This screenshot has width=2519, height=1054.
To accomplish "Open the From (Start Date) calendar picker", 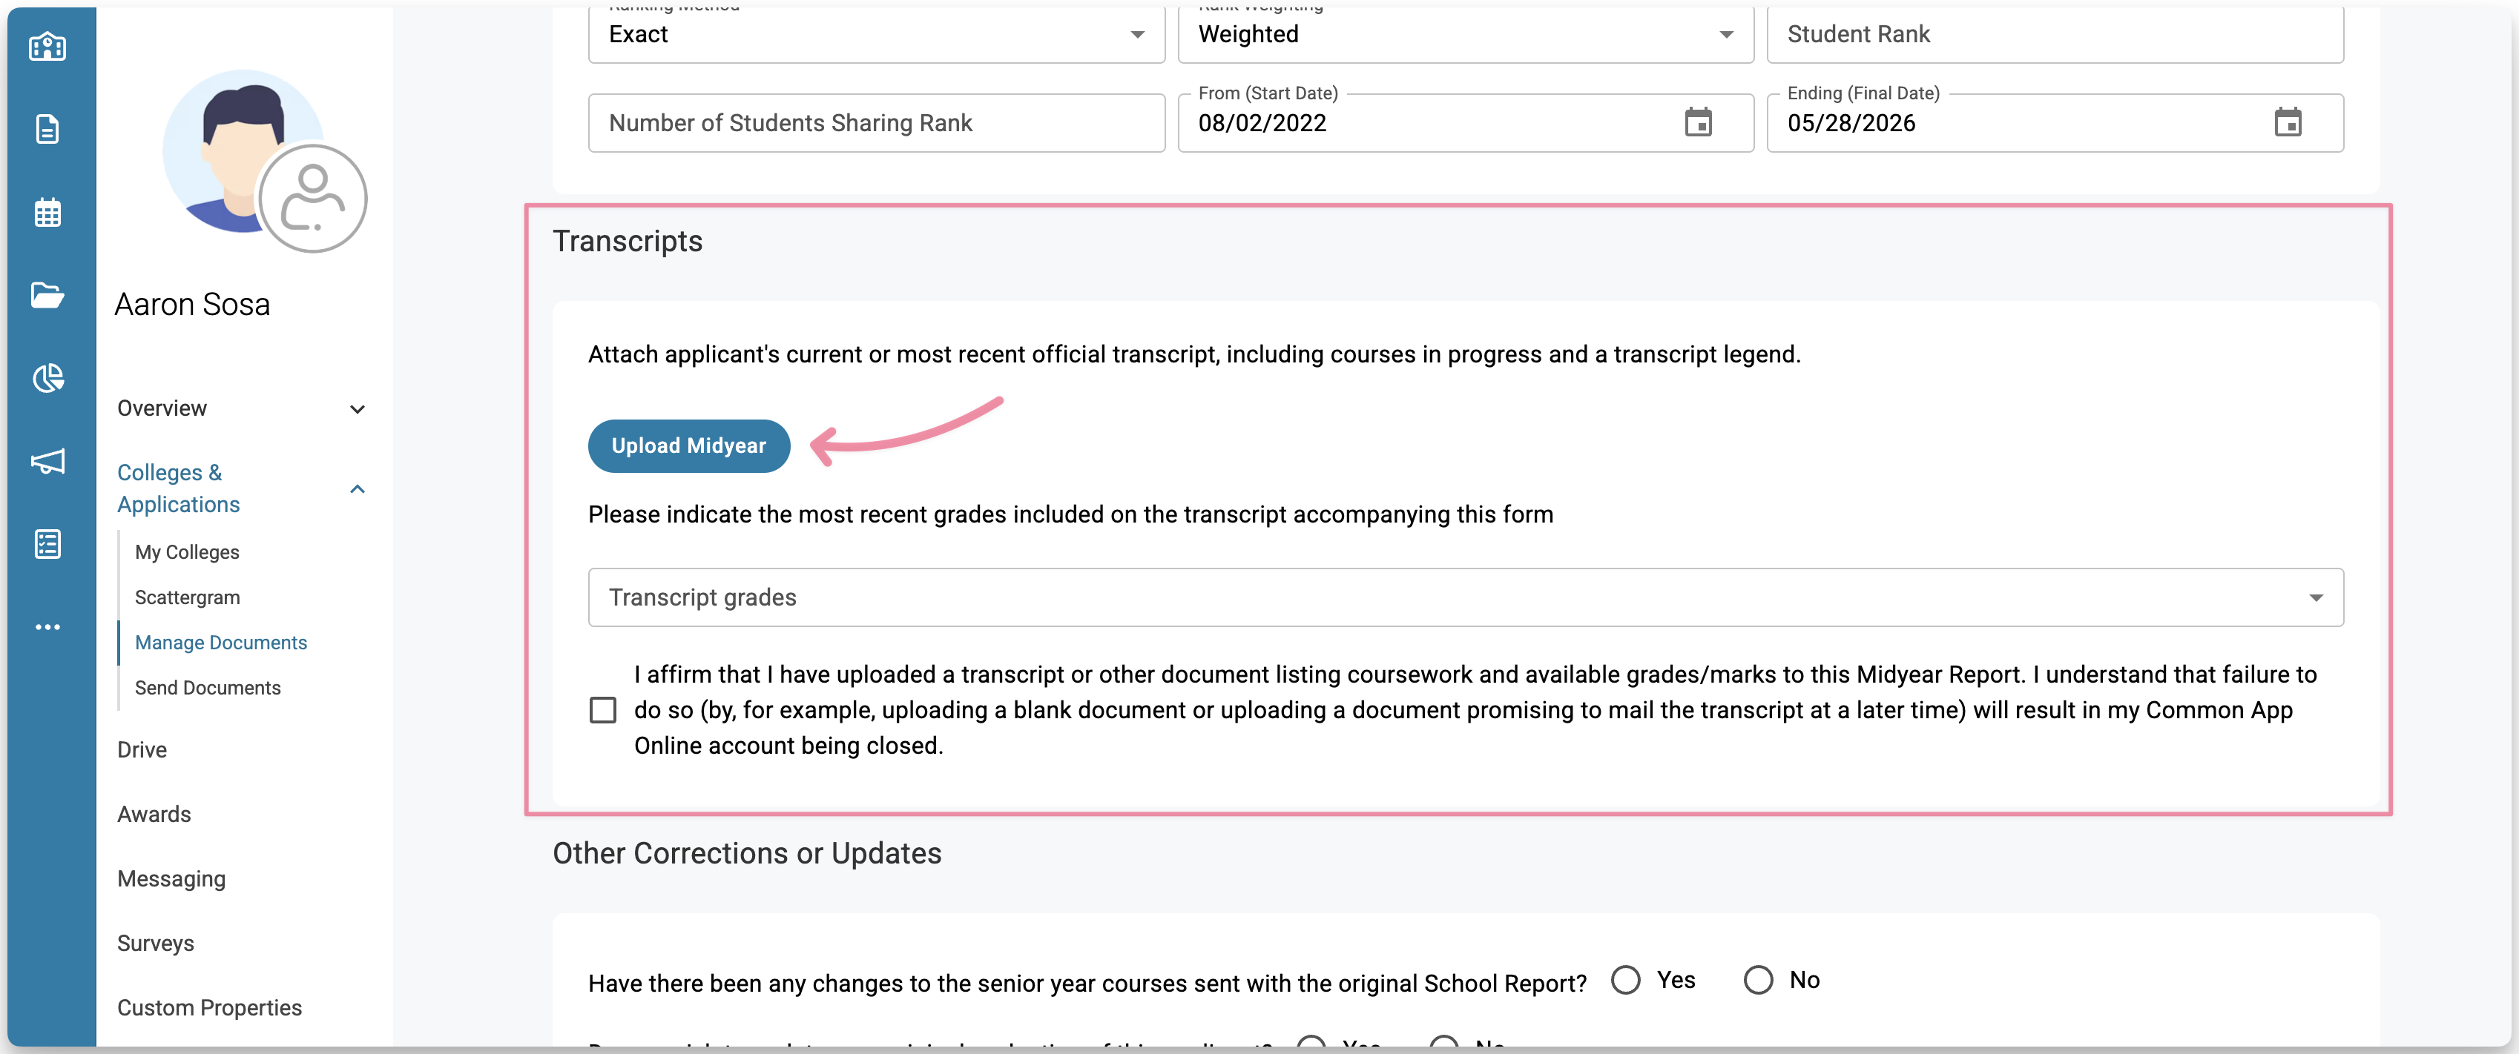I will tap(1698, 123).
